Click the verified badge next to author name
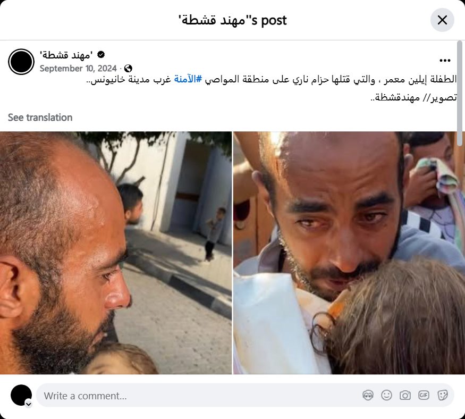The image size is (465, 419). coord(101,55)
